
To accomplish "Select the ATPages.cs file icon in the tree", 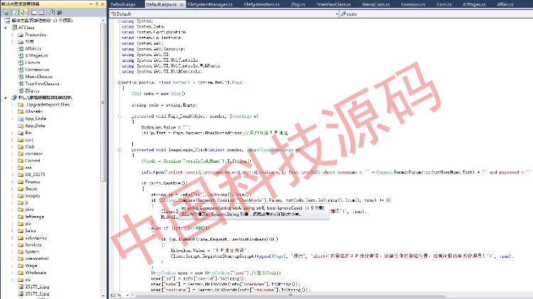I will (21, 55).
